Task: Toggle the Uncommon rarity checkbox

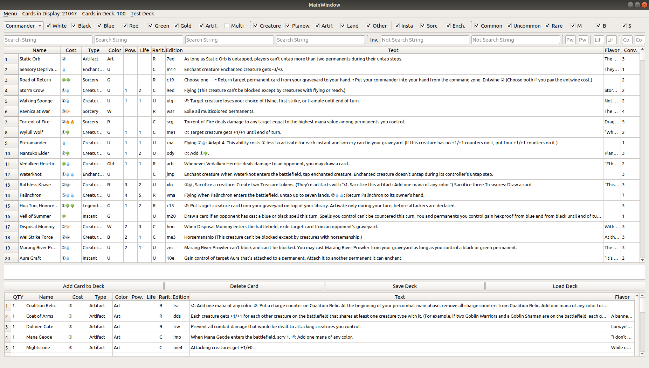Action: (x=510, y=26)
